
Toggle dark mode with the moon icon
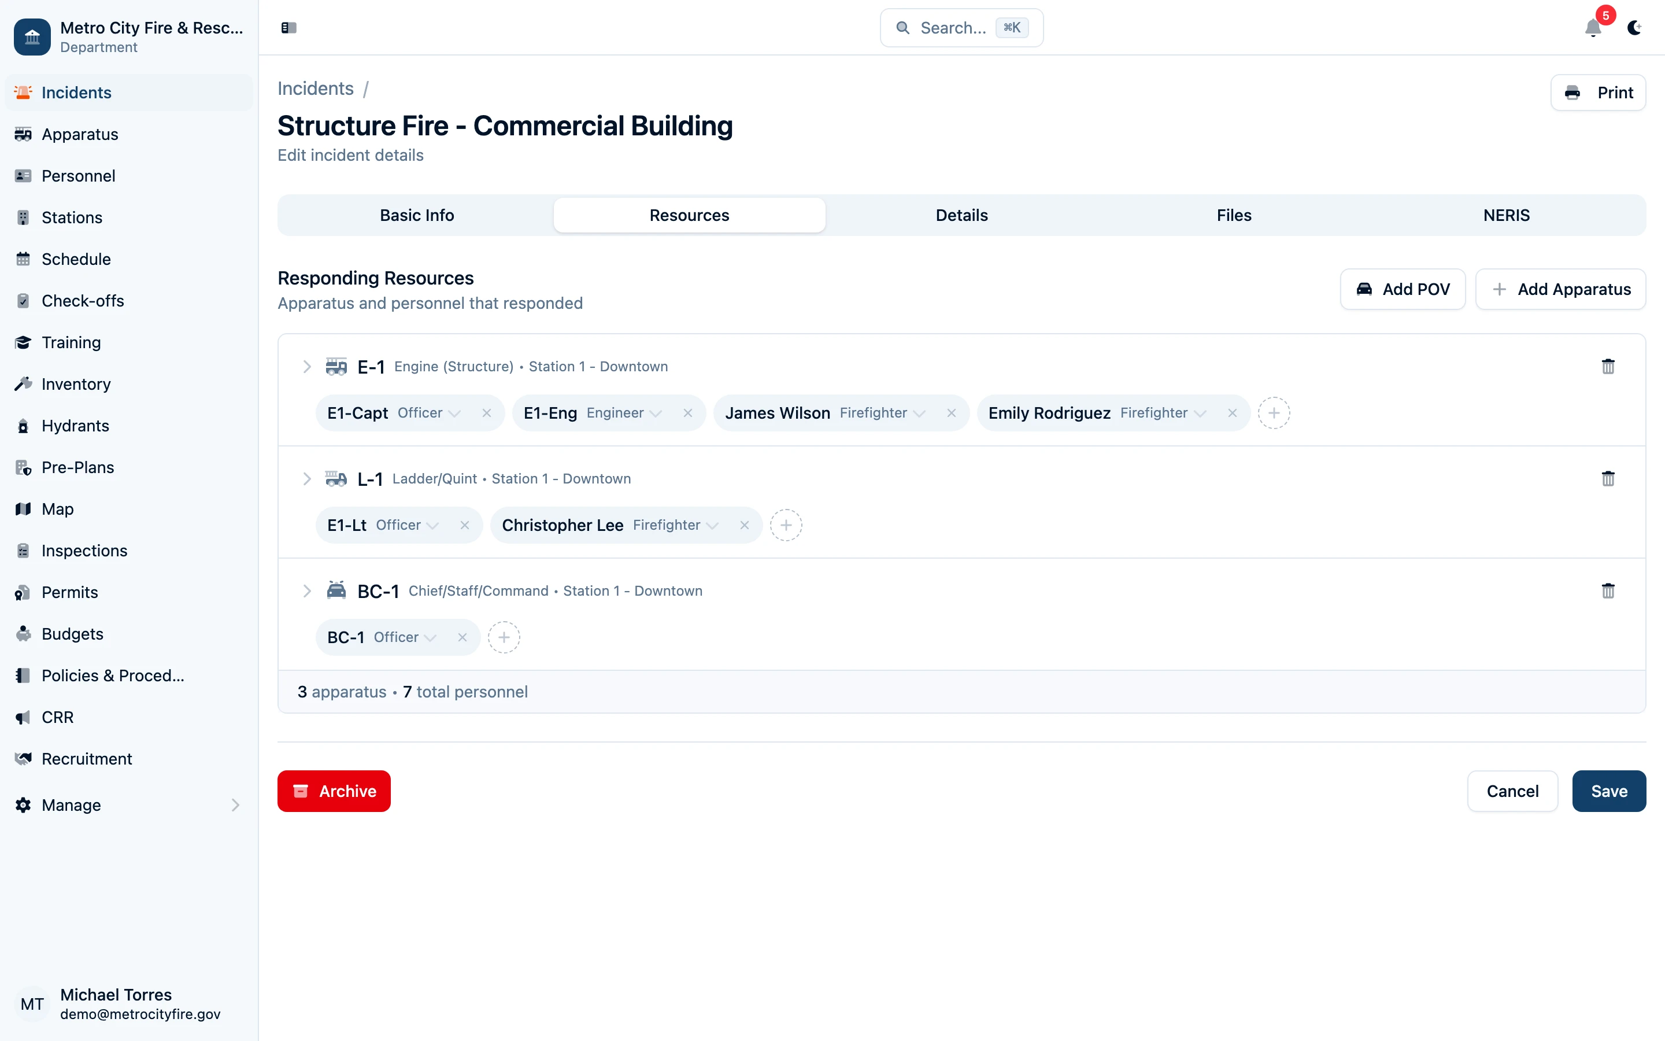click(1636, 28)
